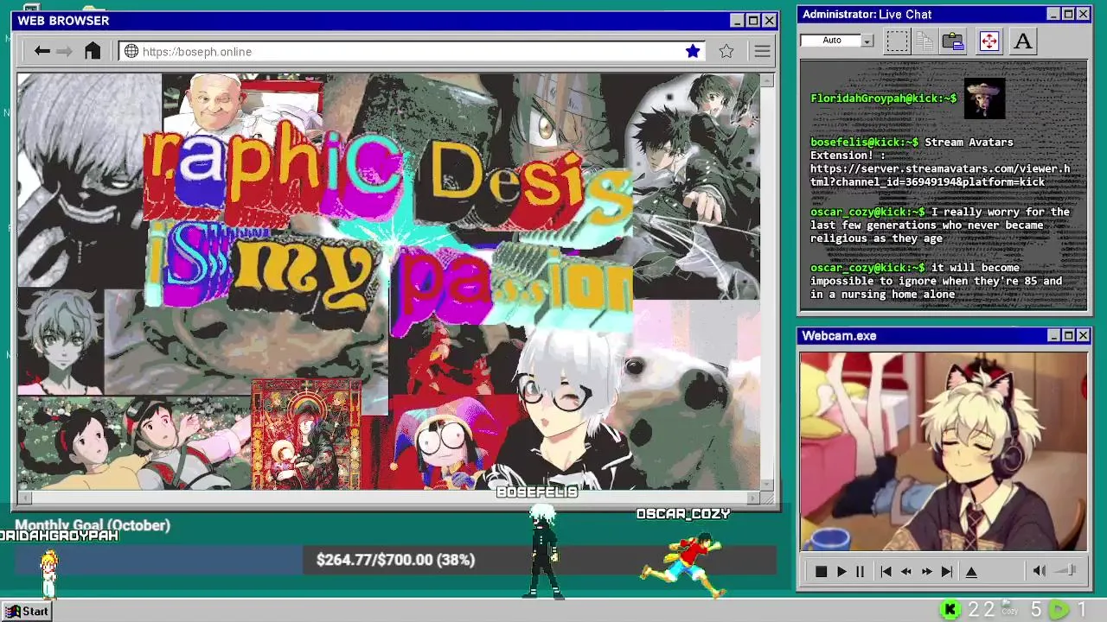Click the green Kick logo in taskbar
The image size is (1107, 622).
click(x=950, y=610)
